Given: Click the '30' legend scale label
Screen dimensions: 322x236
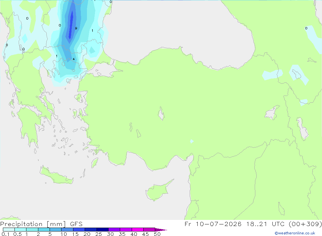Looking at the screenshot, I should (x=110, y=234).
